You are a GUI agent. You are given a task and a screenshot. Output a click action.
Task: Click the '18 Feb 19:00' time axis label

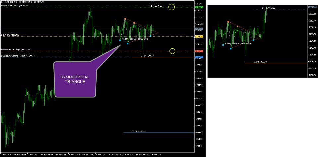click(33, 155)
